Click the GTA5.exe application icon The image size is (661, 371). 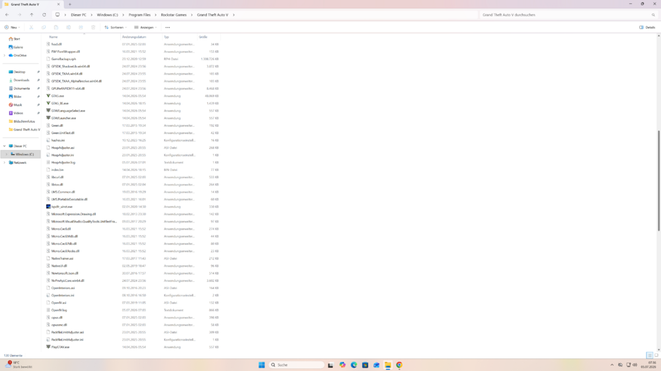(x=48, y=96)
